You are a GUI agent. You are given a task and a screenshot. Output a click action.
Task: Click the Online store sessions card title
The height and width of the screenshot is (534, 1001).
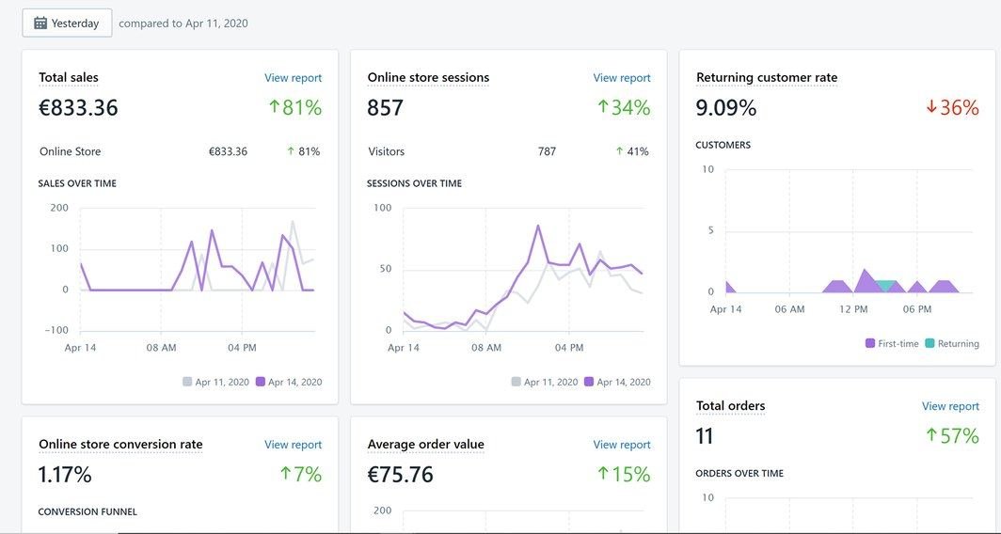coord(428,78)
